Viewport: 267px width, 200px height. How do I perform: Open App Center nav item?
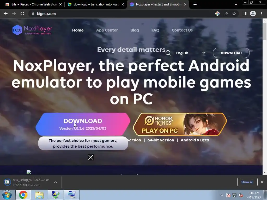point(107,30)
